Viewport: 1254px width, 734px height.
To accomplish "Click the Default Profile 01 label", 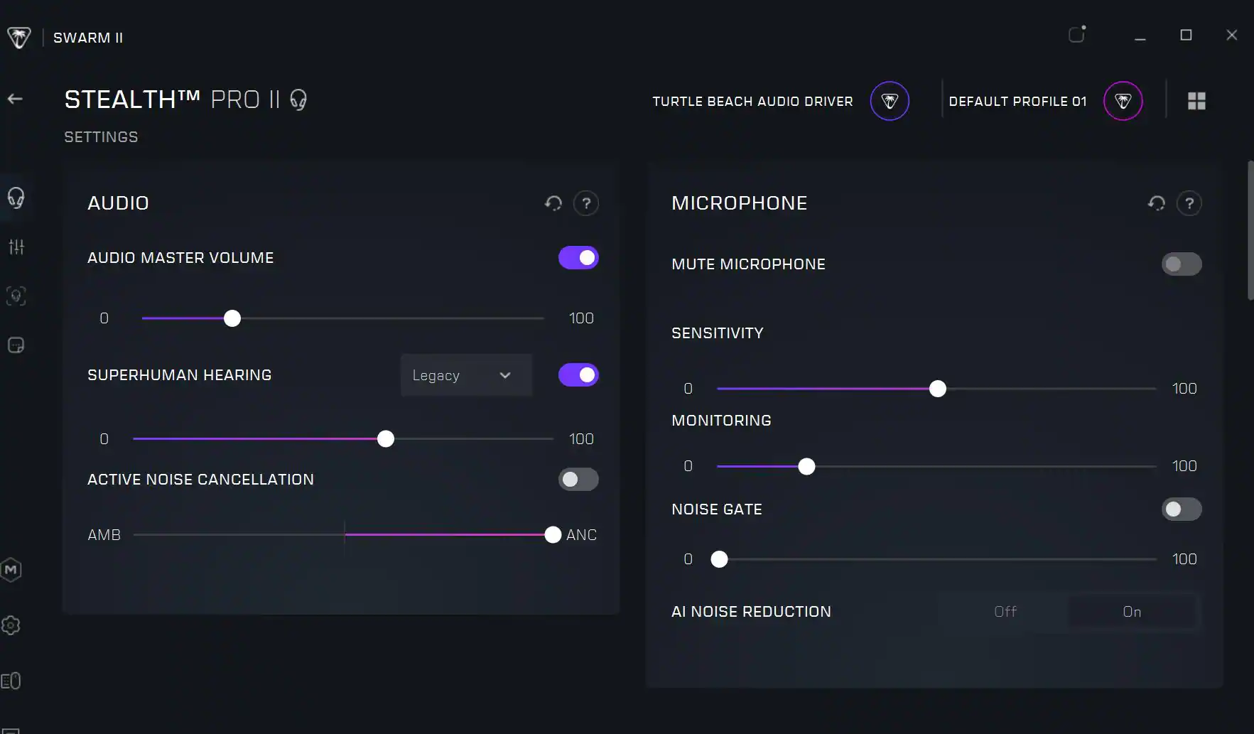I will pos(1017,102).
